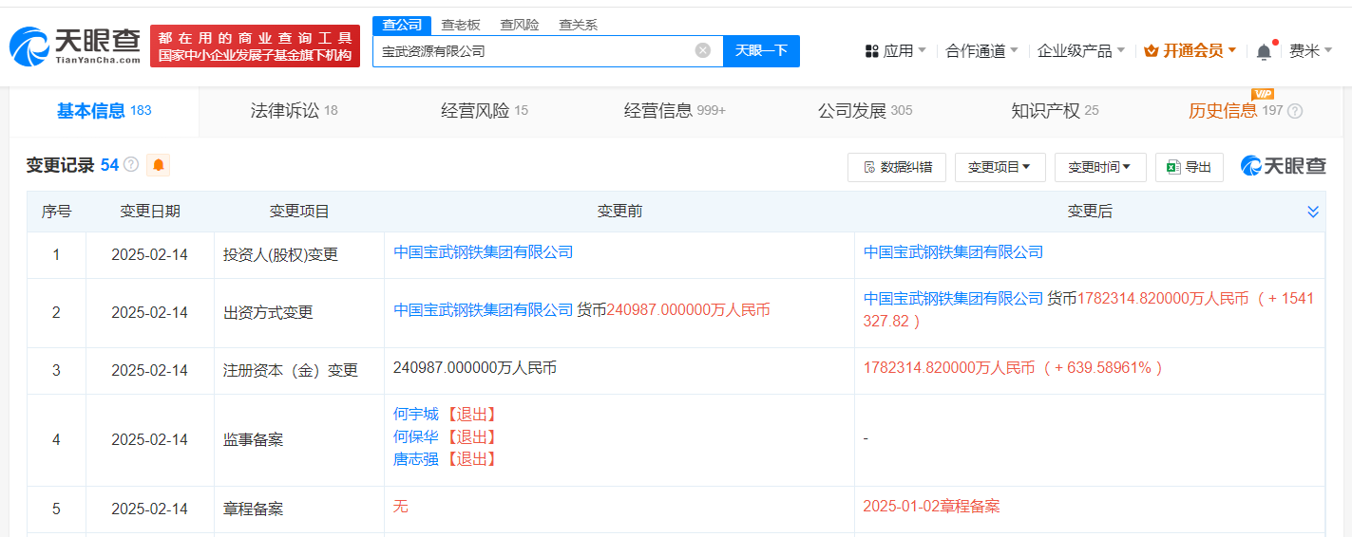Open the 变更项目 filter dropdown

pos(1000,167)
